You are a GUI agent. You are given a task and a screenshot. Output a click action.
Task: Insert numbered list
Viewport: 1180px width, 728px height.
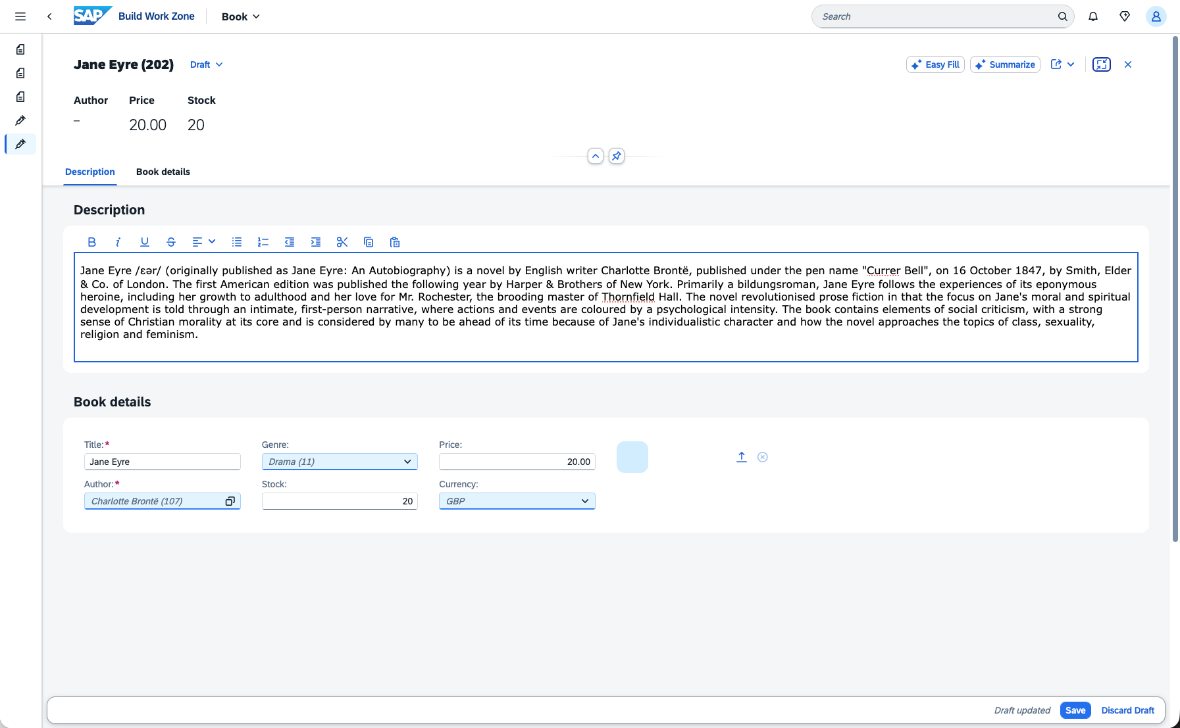pos(263,242)
